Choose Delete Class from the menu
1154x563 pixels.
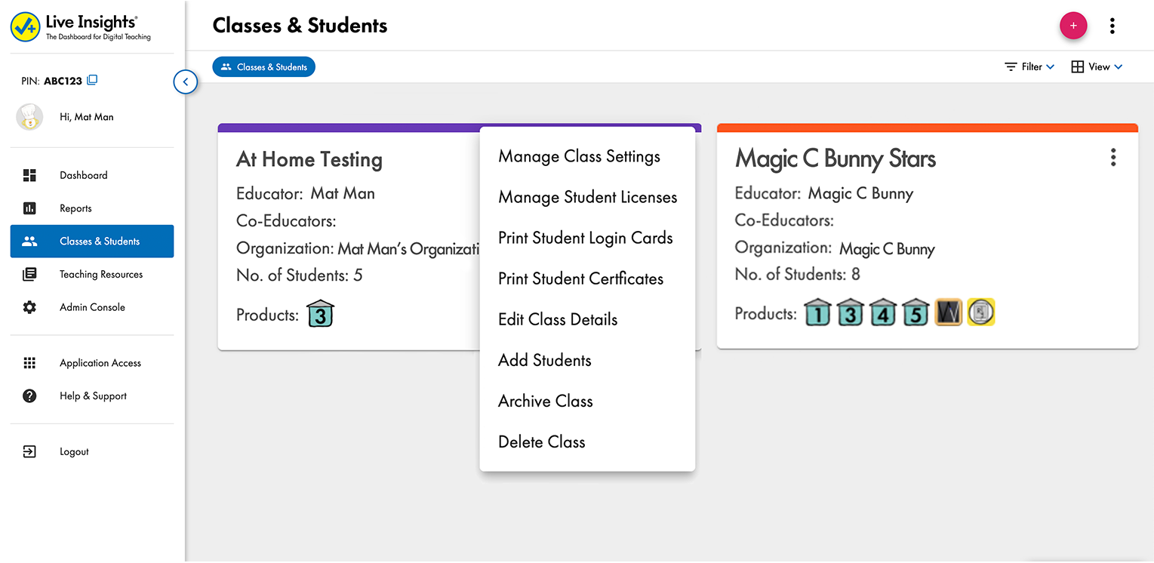[x=541, y=441]
